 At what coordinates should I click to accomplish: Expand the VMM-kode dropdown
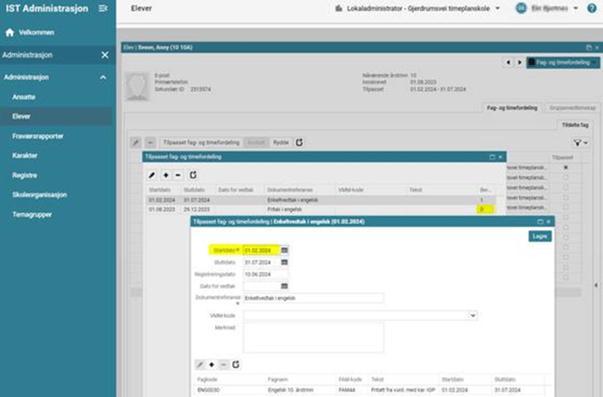[x=473, y=316]
